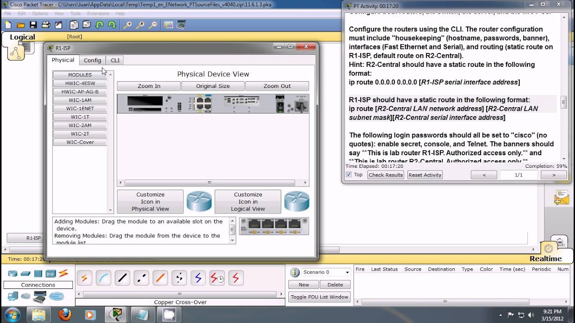The image size is (575, 323).
Task: Click Customize Icon in Physical View button
Action: (150, 201)
